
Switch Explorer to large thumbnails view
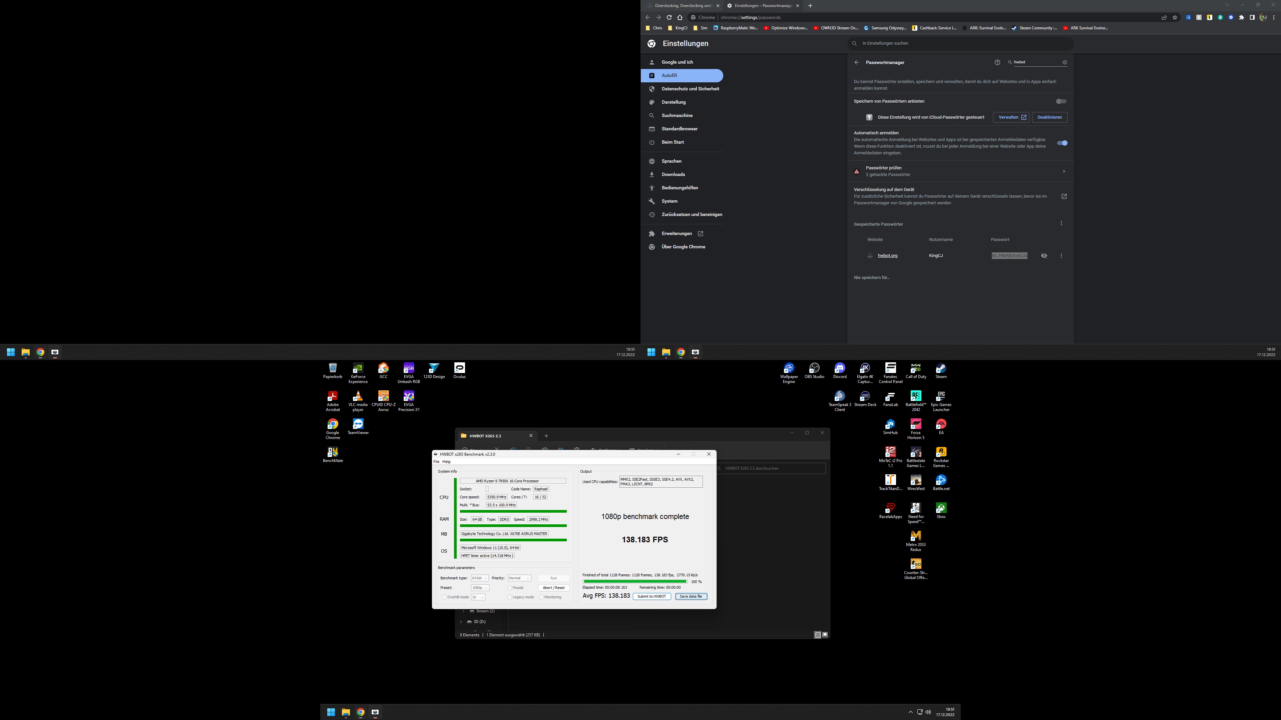(825, 635)
